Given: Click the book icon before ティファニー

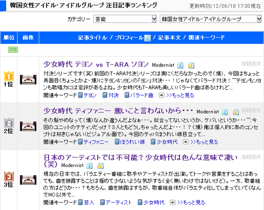Looking at the screenshot, I should pos(80,142).
